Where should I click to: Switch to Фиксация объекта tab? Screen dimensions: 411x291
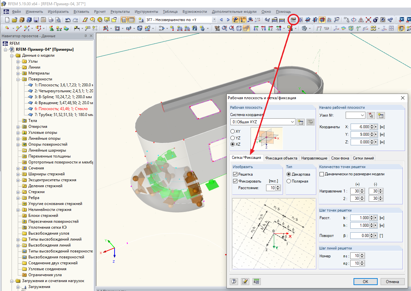(281, 158)
